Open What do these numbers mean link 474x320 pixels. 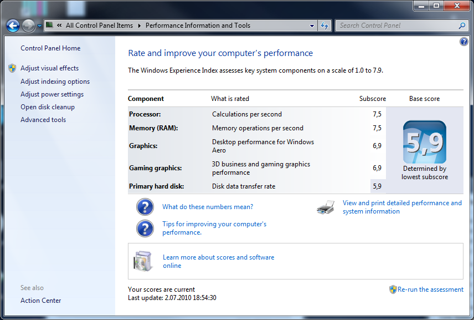(x=208, y=207)
